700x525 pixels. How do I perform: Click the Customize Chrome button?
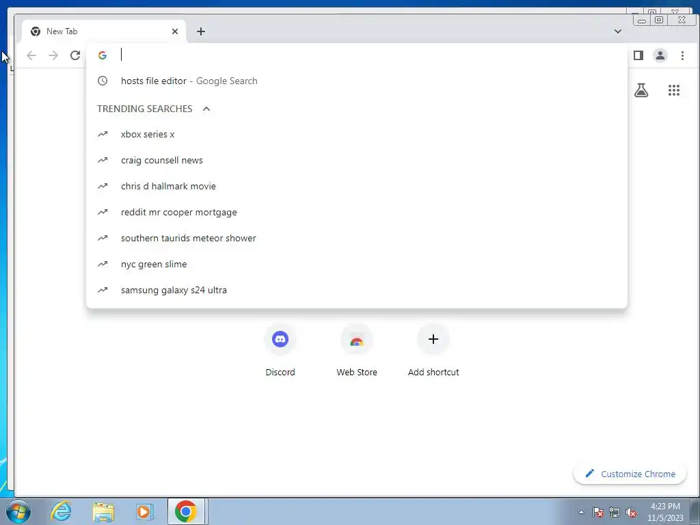[630, 474]
